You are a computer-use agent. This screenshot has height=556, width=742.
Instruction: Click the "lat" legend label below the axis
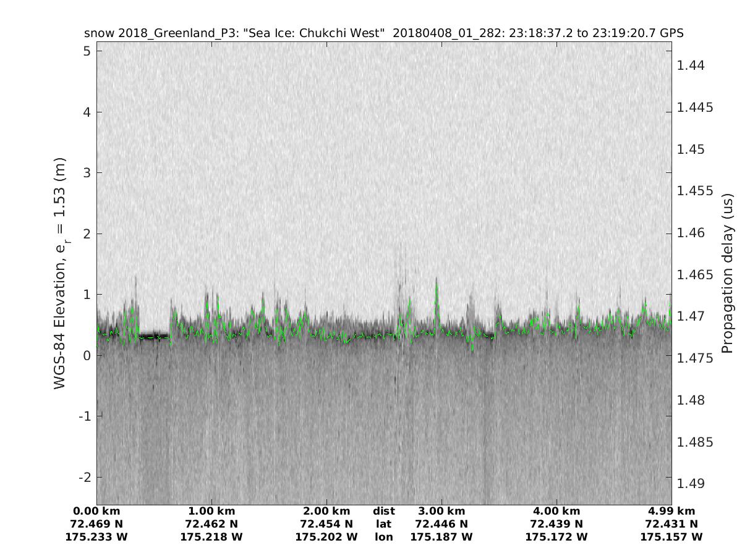tap(383, 524)
